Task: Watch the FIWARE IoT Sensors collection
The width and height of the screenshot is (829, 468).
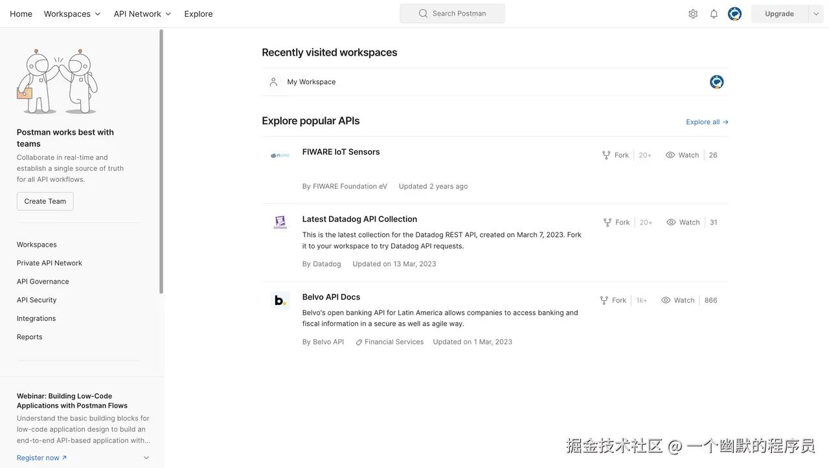Action: (x=682, y=155)
